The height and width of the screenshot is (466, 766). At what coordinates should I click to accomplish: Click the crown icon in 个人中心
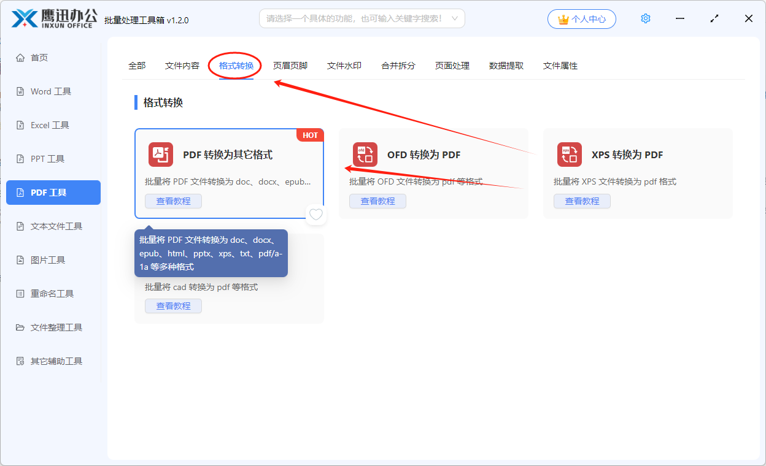point(563,20)
